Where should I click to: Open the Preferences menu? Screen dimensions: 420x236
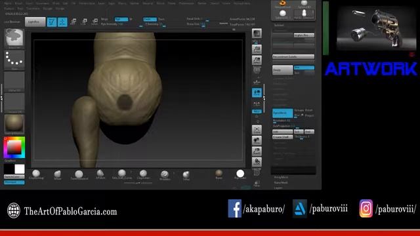coord(186,3)
